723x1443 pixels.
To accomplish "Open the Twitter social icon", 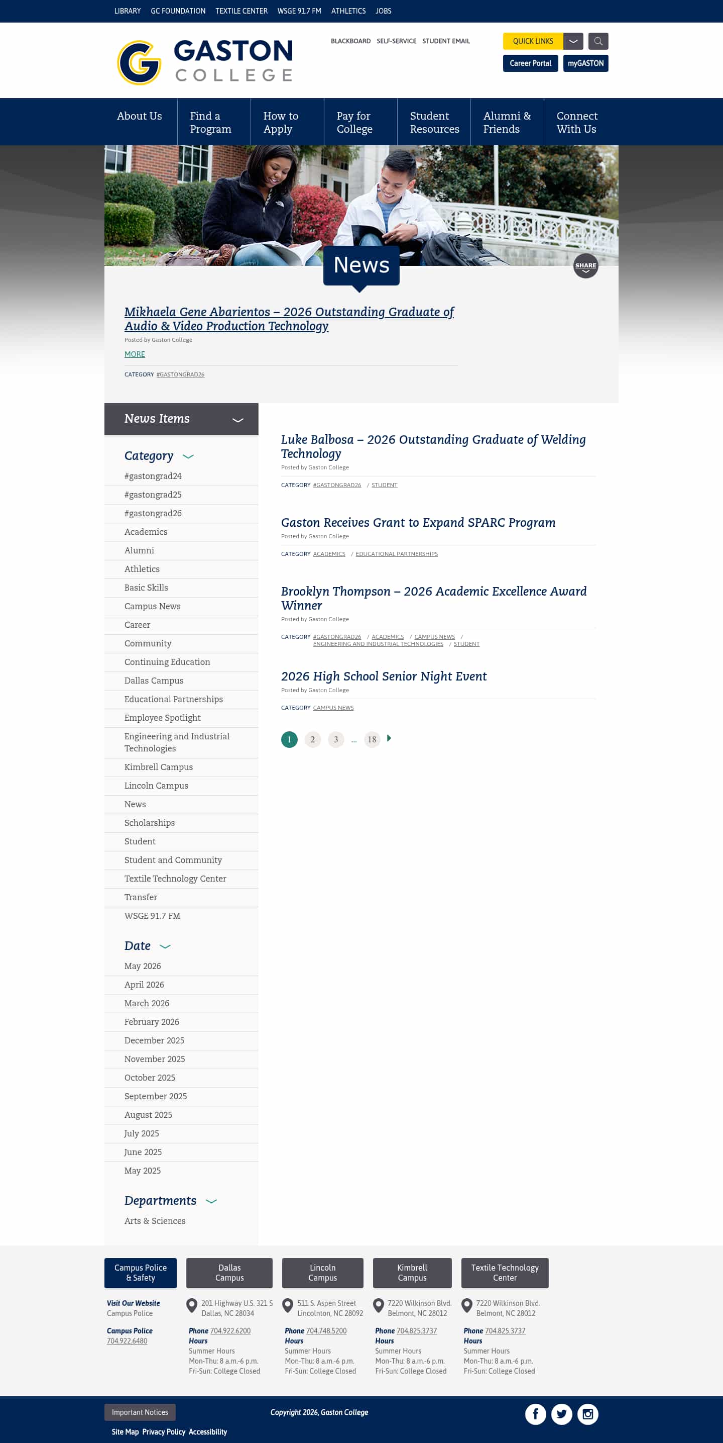I will [x=561, y=1414].
